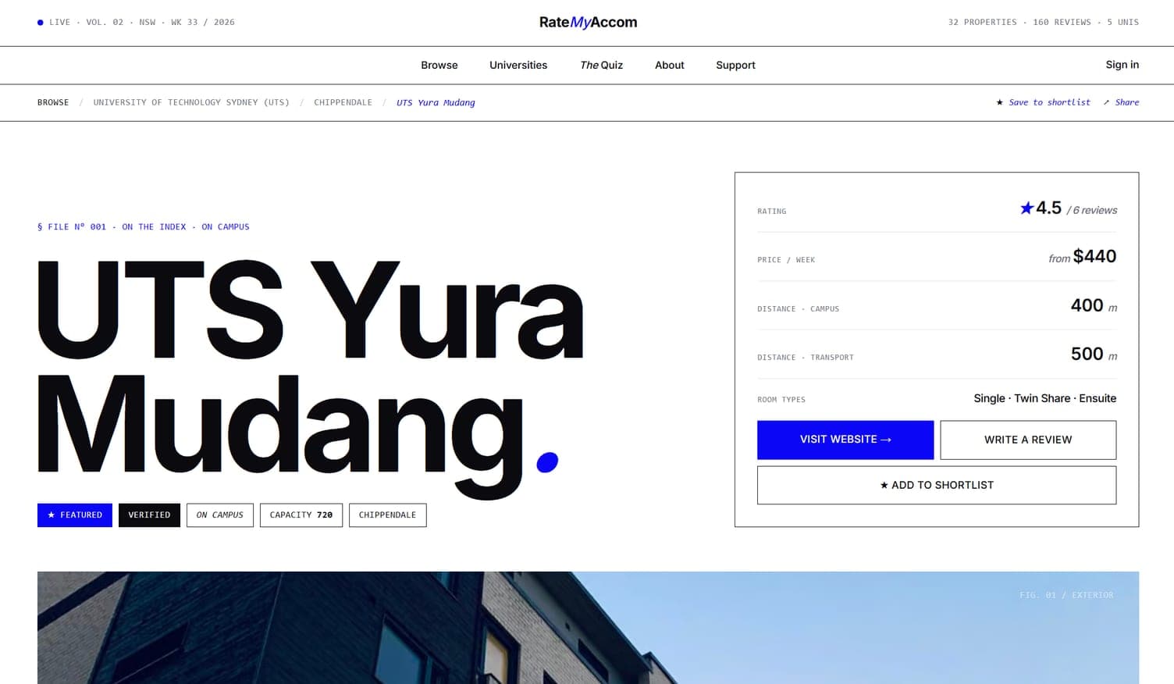Go to the Universities page
This screenshot has width=1174, height=684.
(x=518, y=65)
